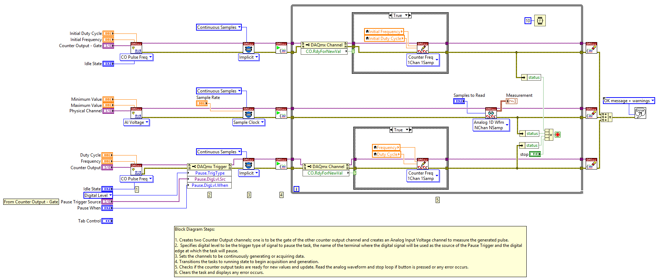Select the Pause When I32 terminal
Screen dimensions: 658x280
pyautogui.click(x=107, y=208)
